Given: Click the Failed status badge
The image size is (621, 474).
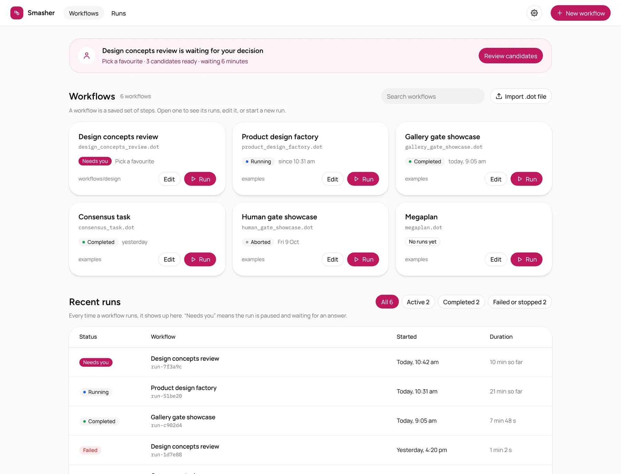Looking at the screenshot, I should coord(90,450).
